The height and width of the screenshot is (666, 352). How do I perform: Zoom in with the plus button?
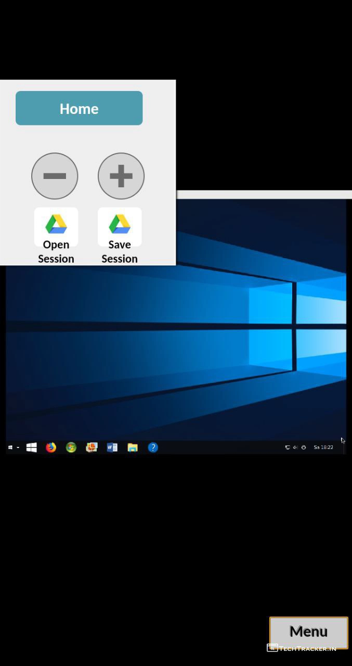coord(121,176)
